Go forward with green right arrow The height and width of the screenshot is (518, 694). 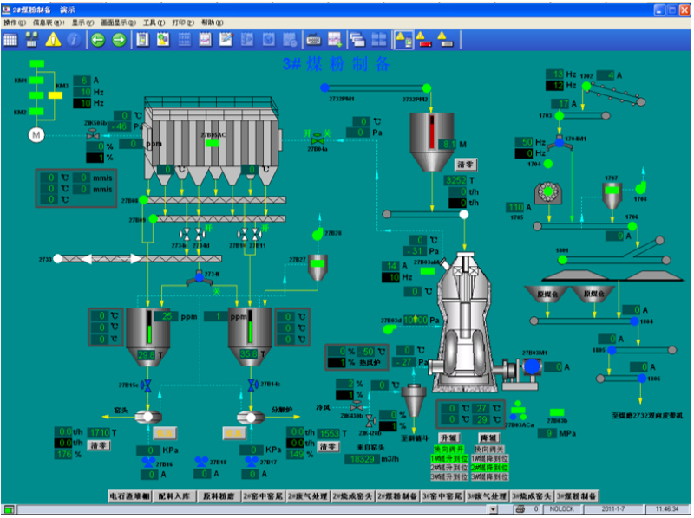[x=119, y=40]
